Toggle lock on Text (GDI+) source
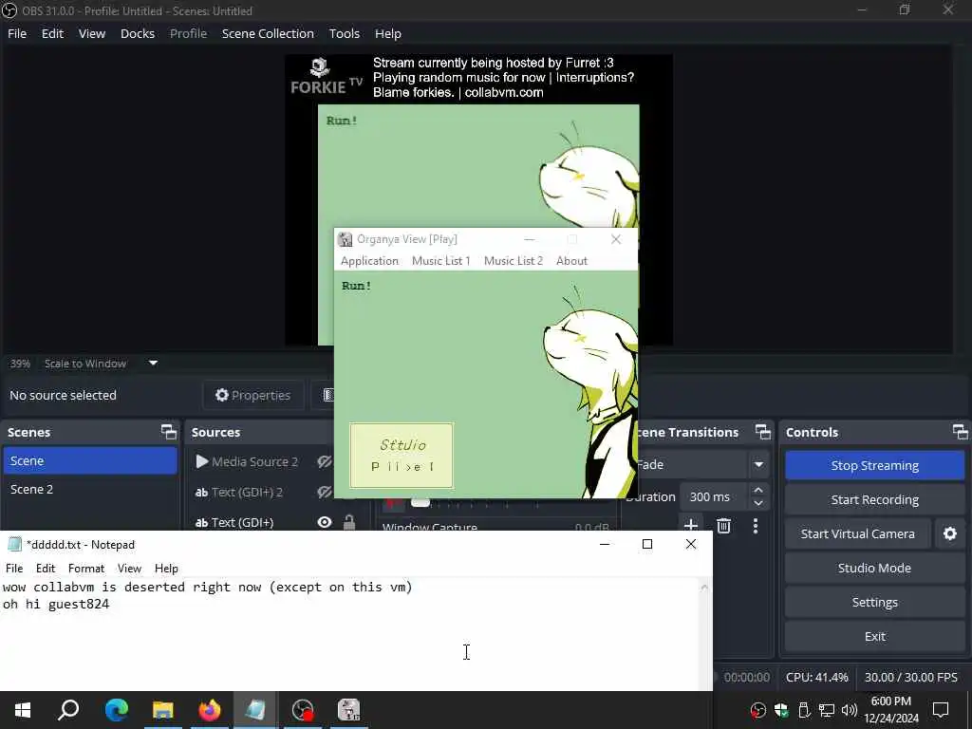This screenshot has height=729, width=972. coord(349,523)
